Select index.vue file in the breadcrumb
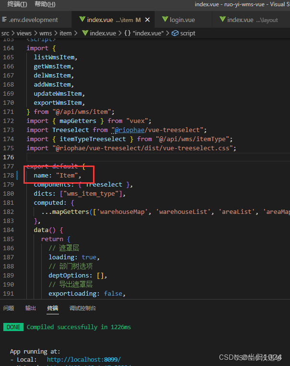This screenshot has height=366, width=290. click(x=103, y=33)
